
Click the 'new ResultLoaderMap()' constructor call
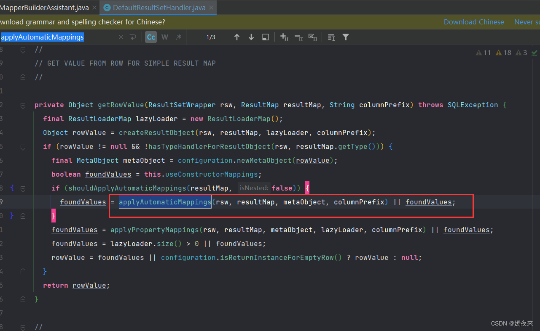(x=236, y=119)
